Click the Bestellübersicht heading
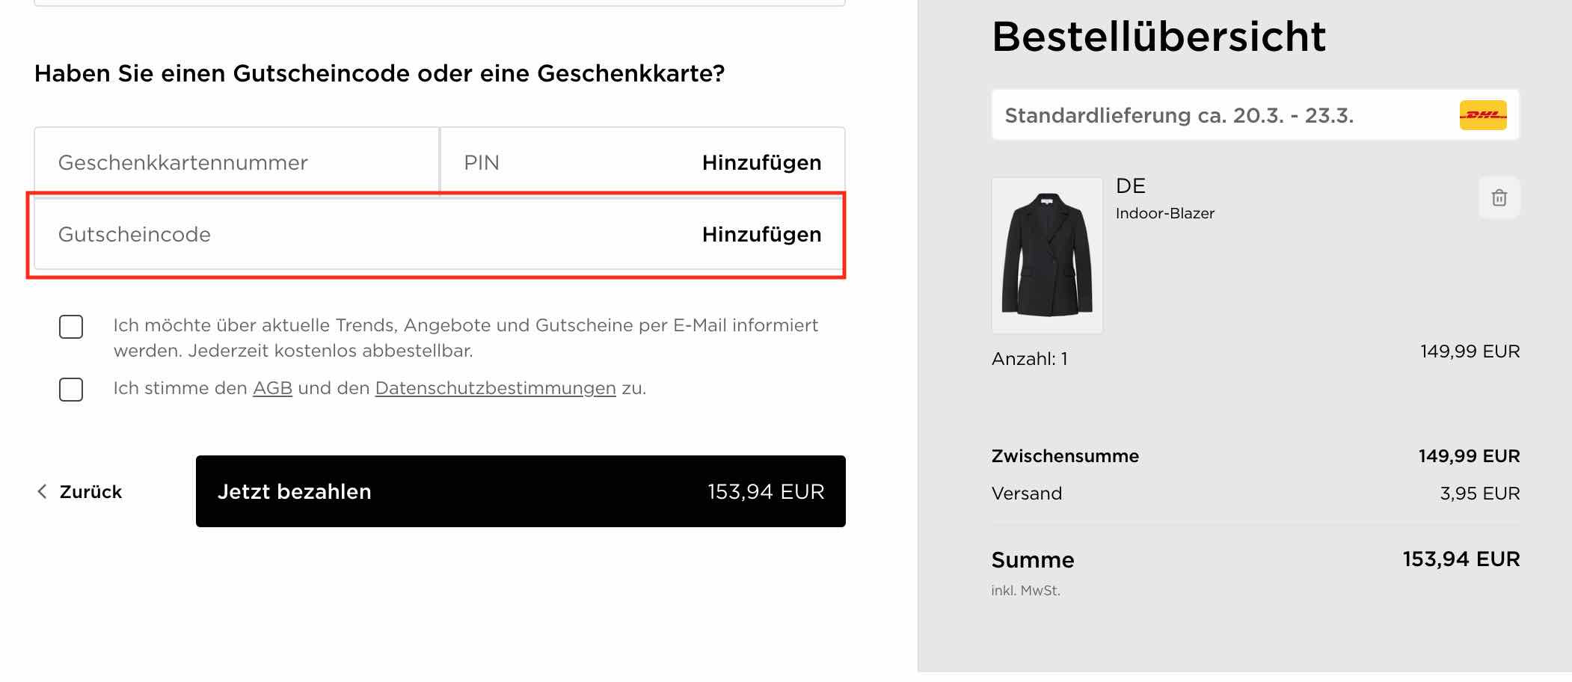The image size is (1572, 682). [x=1158, y=35]
